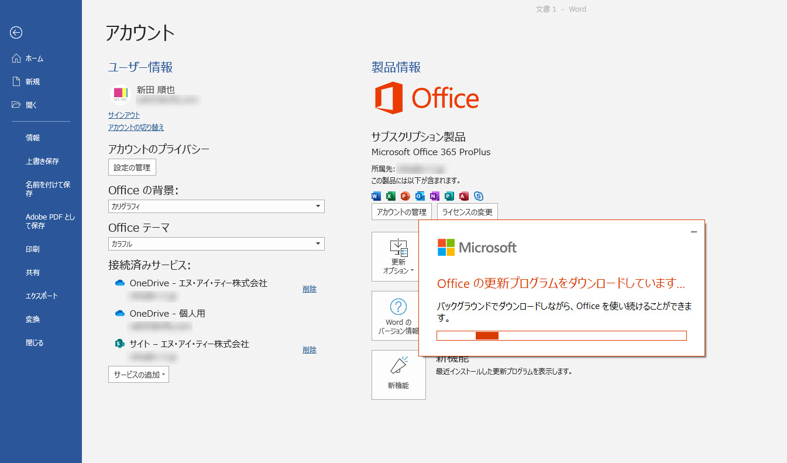Select 印刷 in the left sidebar

click(x=33, y=249)
